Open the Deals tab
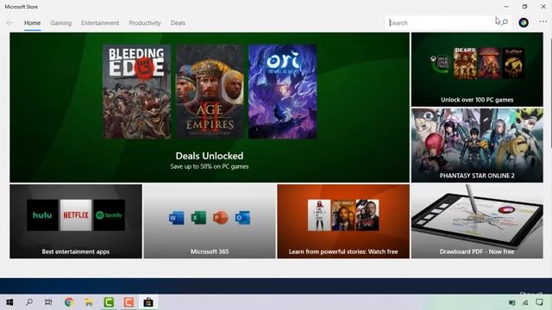Viewport: 552px width, 310px height. pyautogui.click(x=178, y=23)
